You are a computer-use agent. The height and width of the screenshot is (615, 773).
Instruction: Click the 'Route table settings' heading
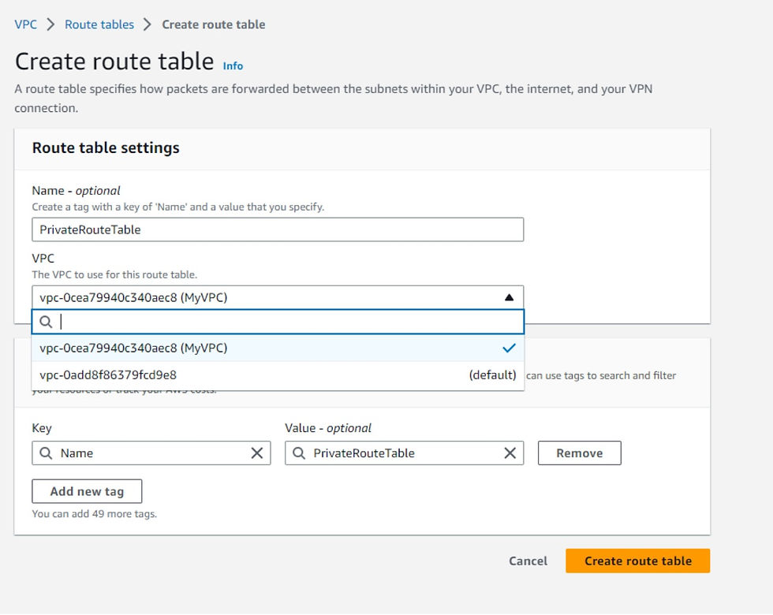pyautogui.click(x=106, y=148)
